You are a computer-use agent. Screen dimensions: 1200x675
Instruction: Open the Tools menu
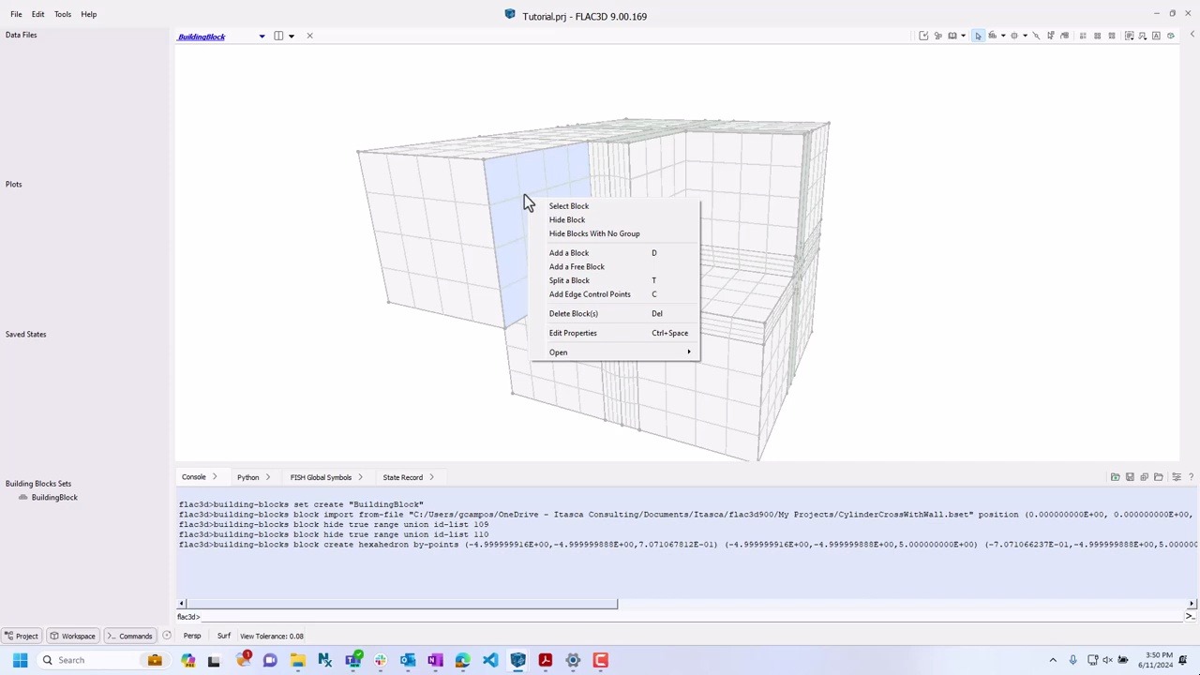coord(62,13)
